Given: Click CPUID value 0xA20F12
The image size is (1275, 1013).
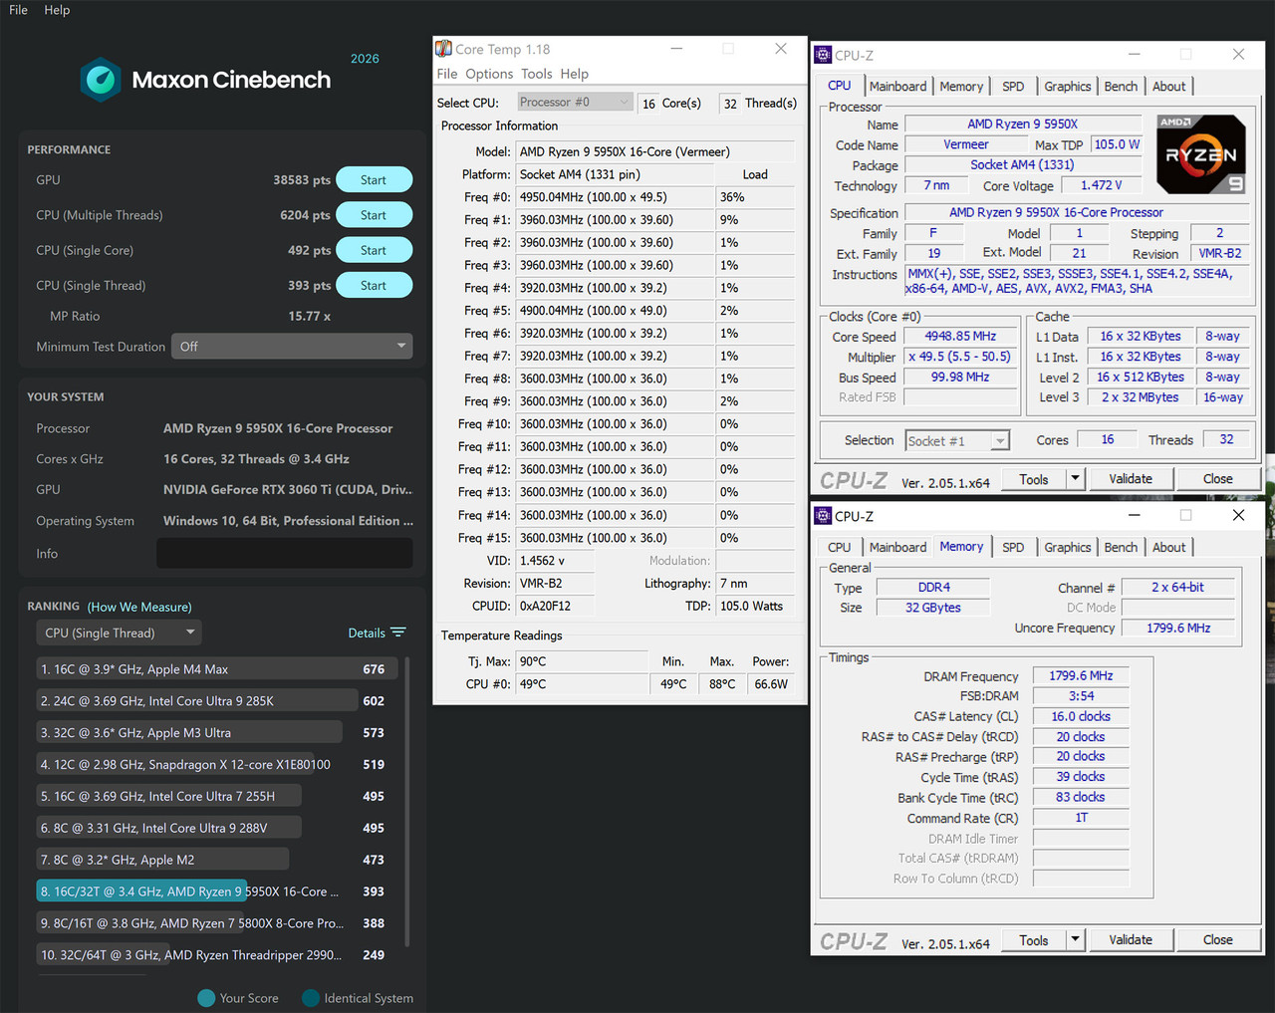Looking at the screenshot, I should (x=555, y=606).
